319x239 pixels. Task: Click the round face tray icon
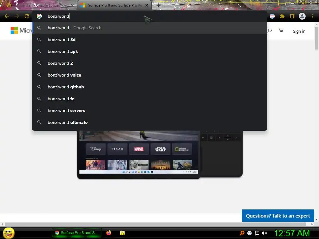(250, 233)
